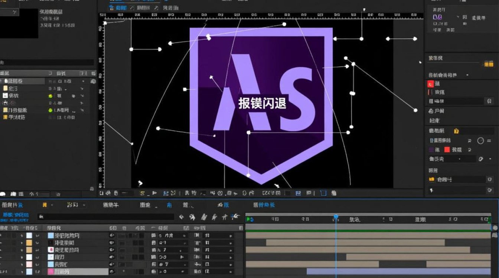Viewport: 499px width, 278px height.
Task: Pick the red color swatch beside the dark purple swatch
Action: 447,150
